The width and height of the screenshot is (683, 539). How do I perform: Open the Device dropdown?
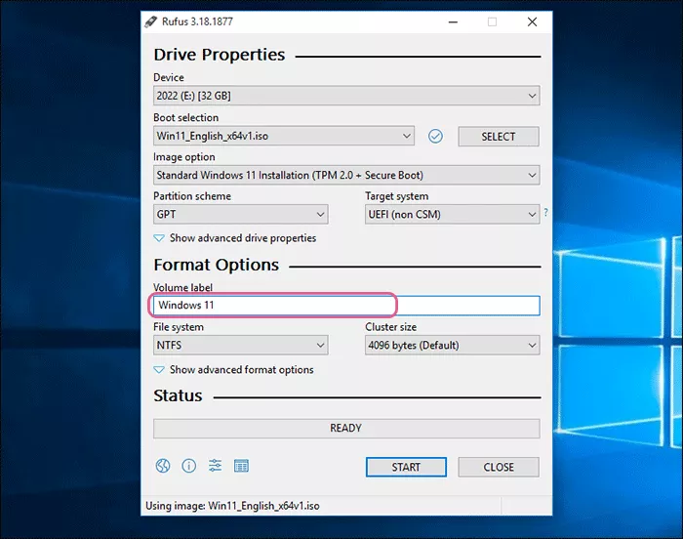click(x=346, y=96)
